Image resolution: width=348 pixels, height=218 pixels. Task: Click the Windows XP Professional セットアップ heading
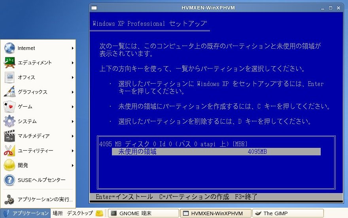[150, 23]
